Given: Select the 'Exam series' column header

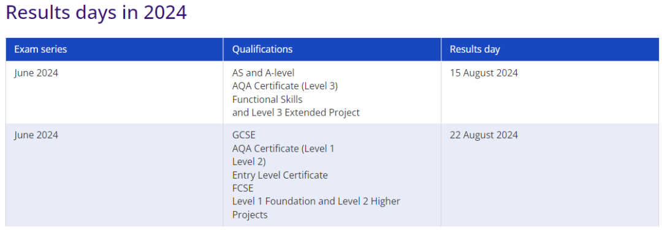Looking at the screenshot, I should pos(115,50).
